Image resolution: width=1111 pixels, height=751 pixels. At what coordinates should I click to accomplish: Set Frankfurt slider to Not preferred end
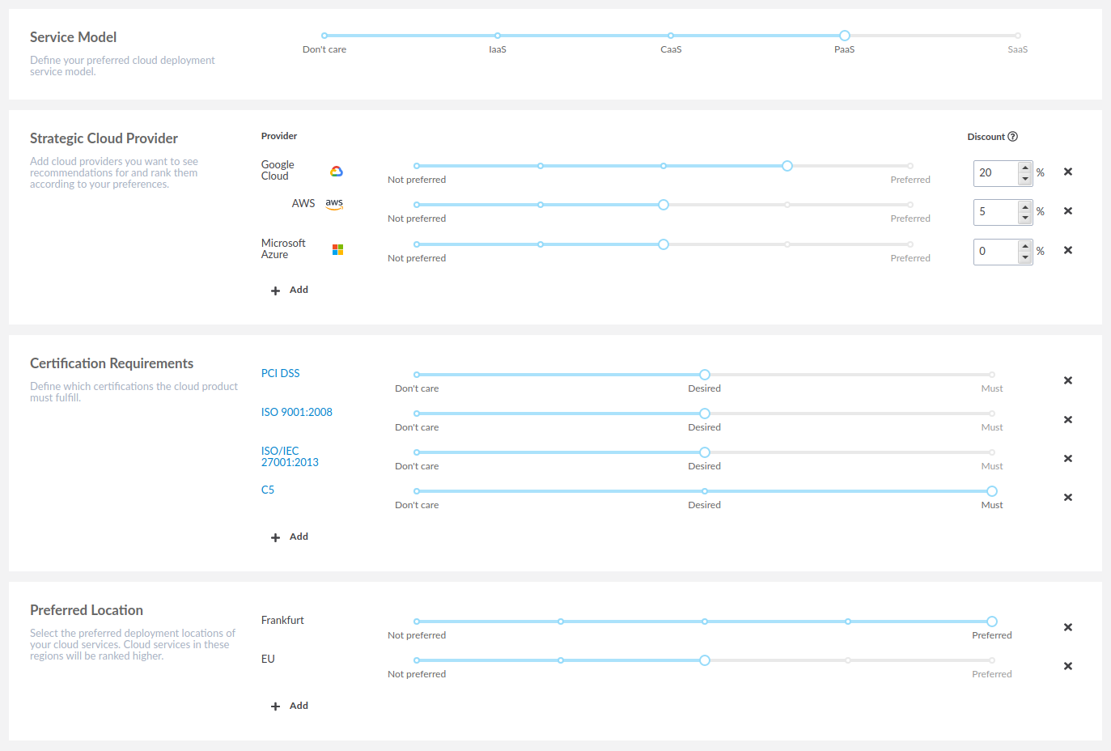tap(417, 622)
